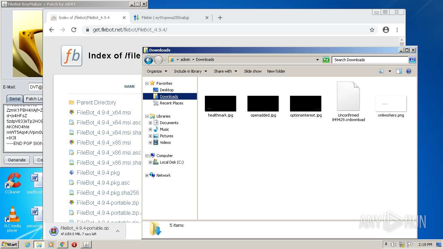Reload the FileBot index page

click(x=74, y=30)
